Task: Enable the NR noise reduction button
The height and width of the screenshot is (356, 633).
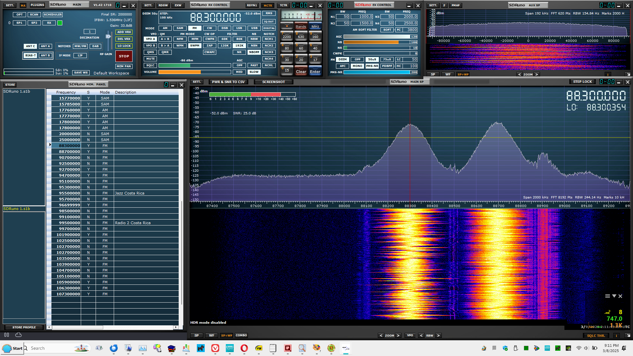Action: (x=239, y=52)
